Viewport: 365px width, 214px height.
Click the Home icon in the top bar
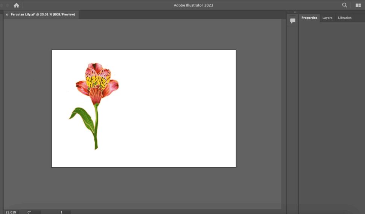coord(16,5)
